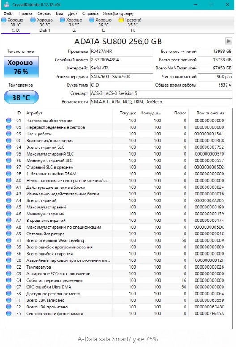Image resolution: width=236 pixels, height=347 pixels.
Task: Click the Стандарт field ACS-3 Revision 5
Action: (161, 93)
